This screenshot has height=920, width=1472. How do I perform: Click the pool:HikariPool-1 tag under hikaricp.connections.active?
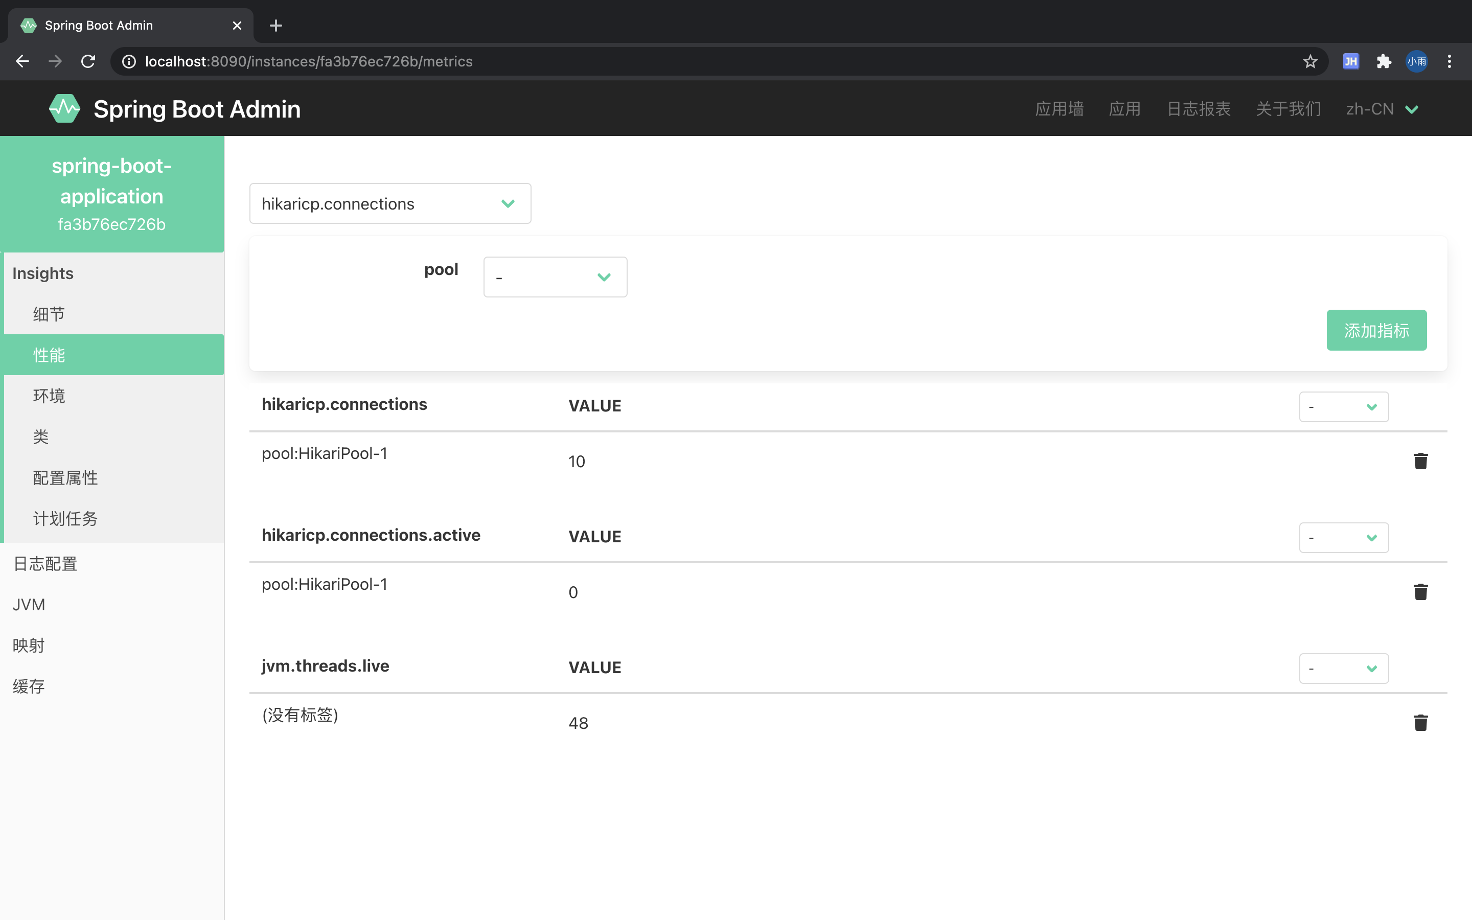pyautogui.click(x=324, y=584)
